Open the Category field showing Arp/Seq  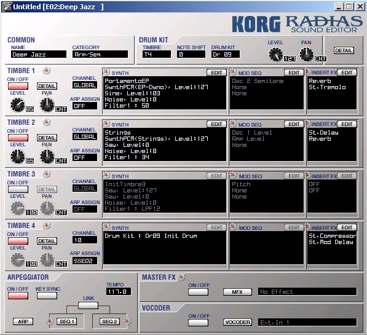[x=100, y=54]
